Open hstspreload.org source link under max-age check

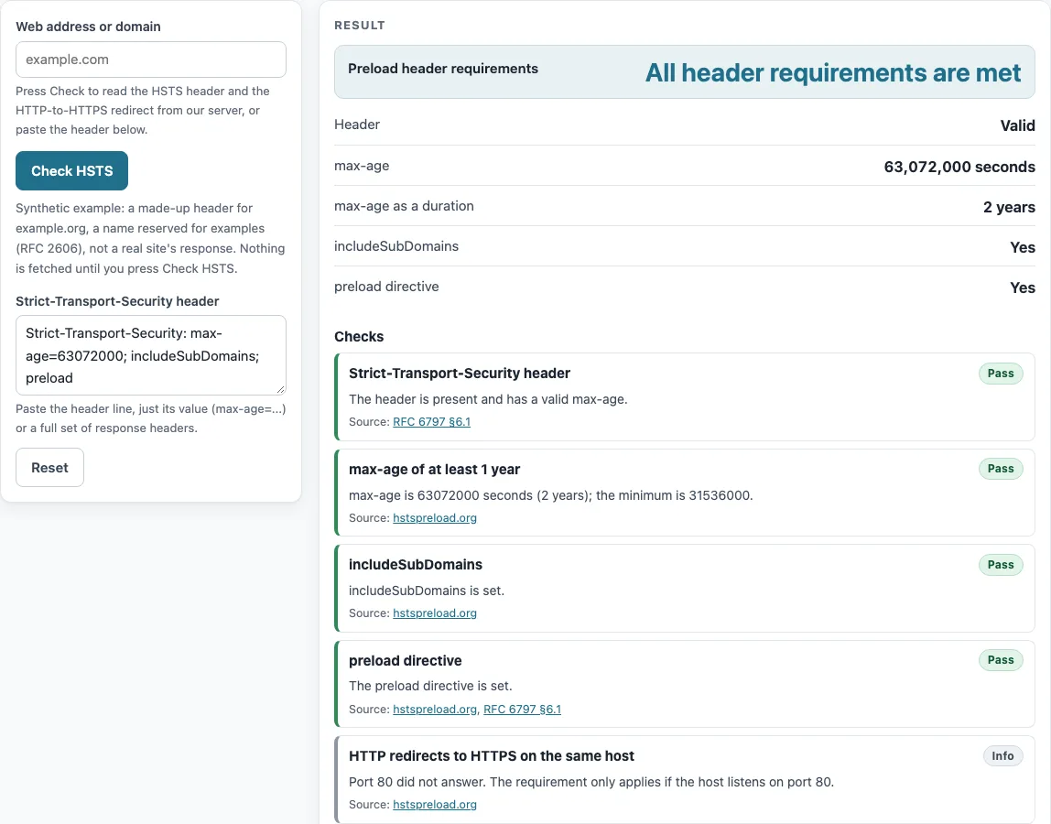pyautogui.click(x=435, y=517)
